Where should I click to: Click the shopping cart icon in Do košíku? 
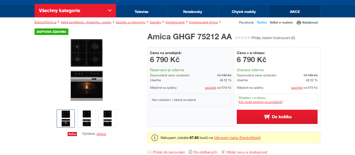[267, 117]
